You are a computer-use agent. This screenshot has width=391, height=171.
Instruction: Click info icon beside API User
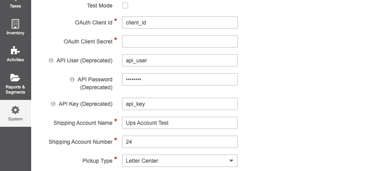51,60
